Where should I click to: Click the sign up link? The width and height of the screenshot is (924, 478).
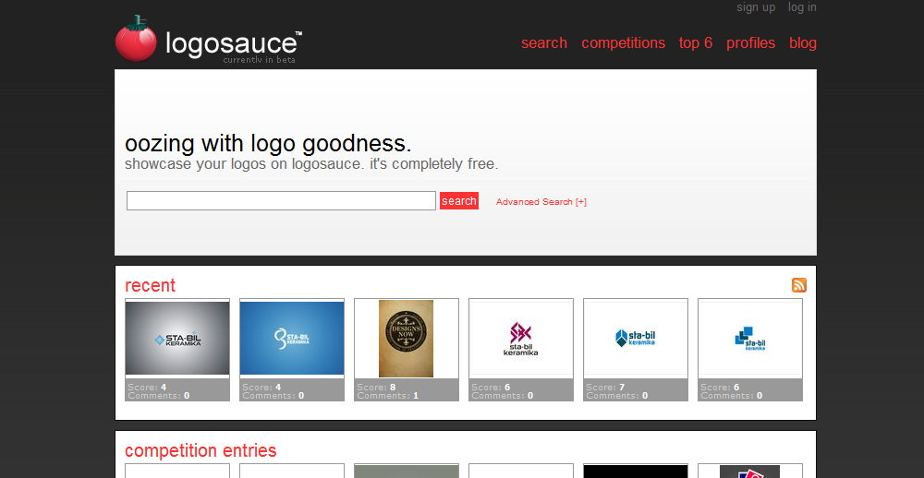pyautogui.click(x=755, y=7)
